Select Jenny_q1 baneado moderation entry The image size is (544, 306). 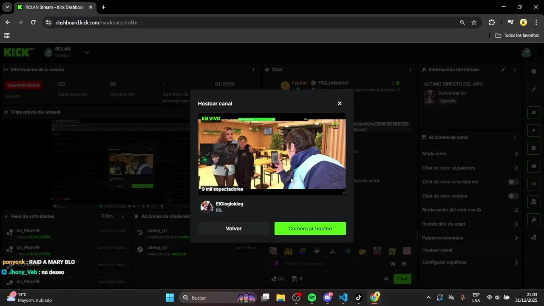tap(196, 250)
